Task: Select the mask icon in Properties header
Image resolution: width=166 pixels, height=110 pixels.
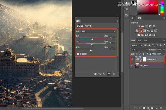Action: pos(82,26)
